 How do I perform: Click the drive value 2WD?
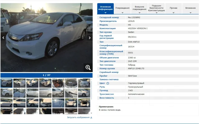point(130,91)
